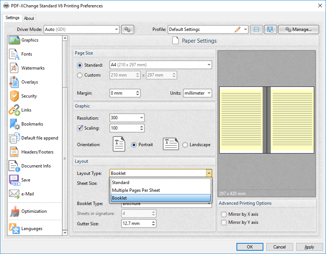Click the Apply button
The image size is (326, 254).
coord(309,247)
